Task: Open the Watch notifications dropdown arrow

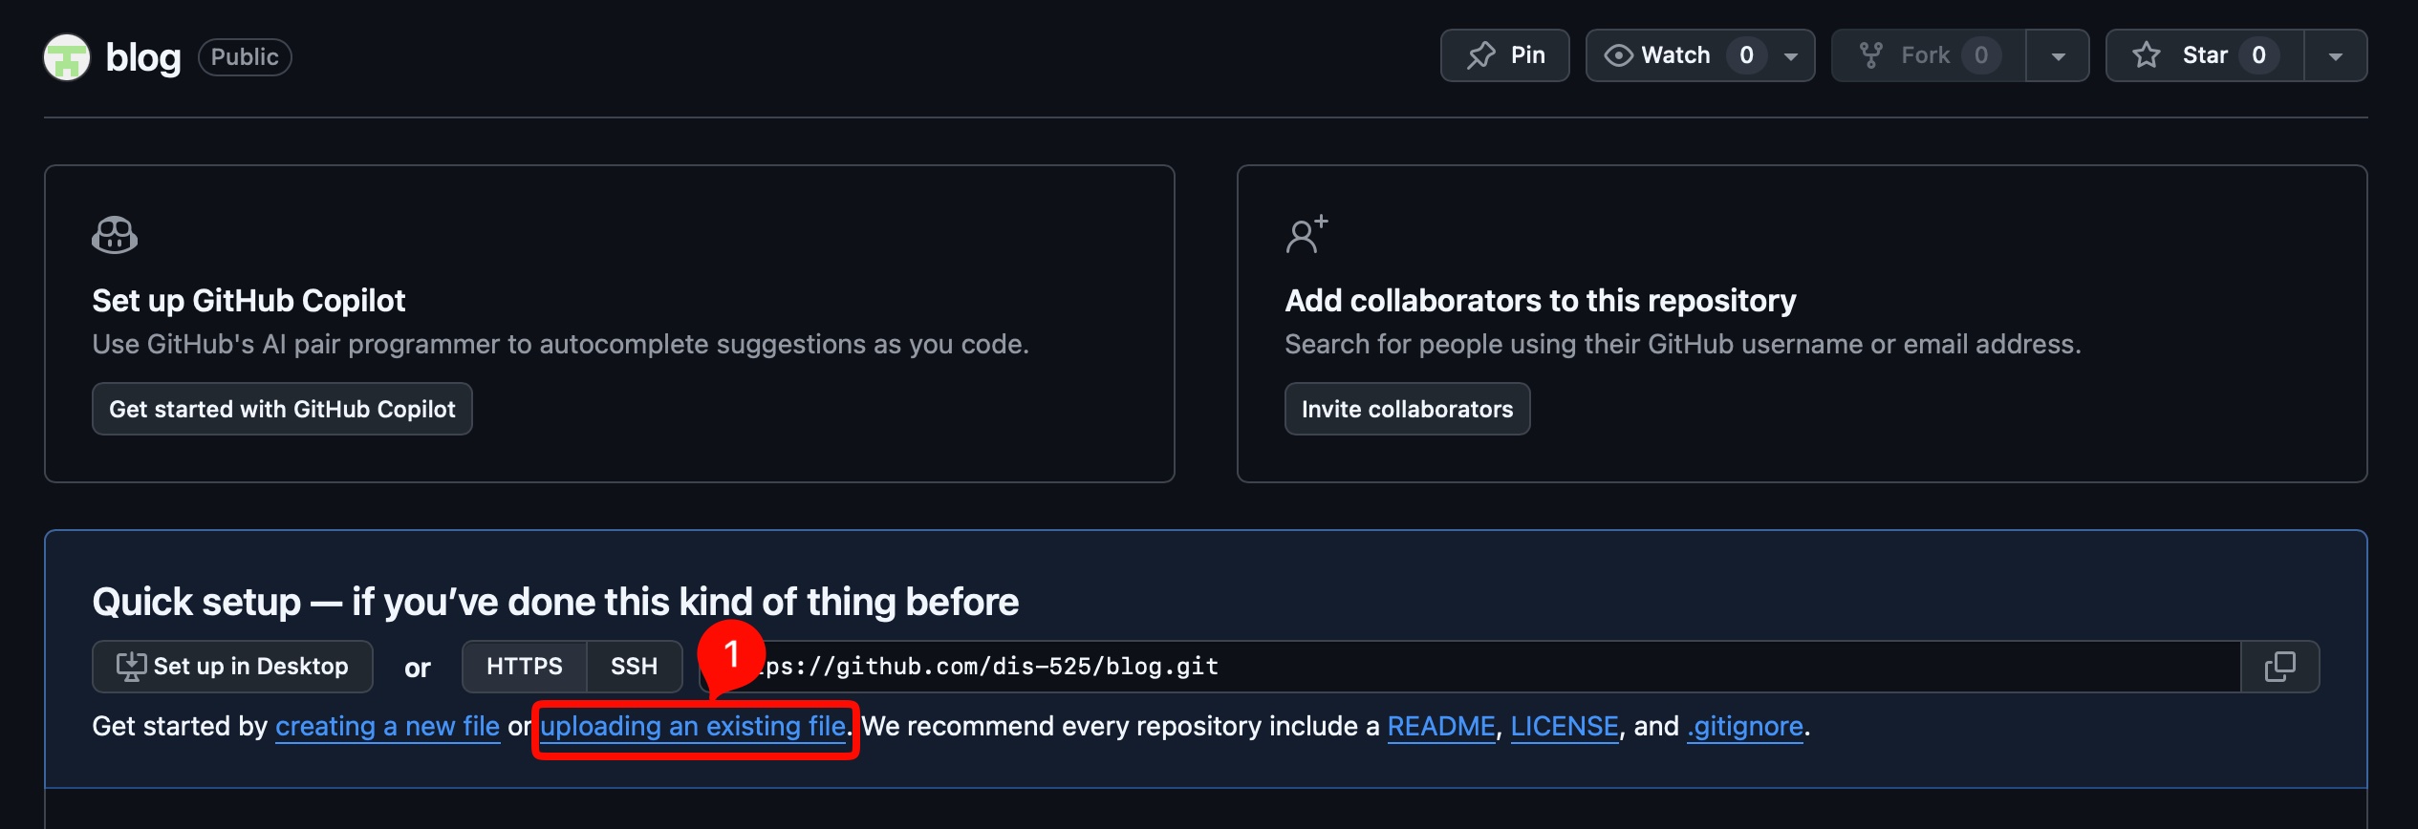Action: [1792, 56]
